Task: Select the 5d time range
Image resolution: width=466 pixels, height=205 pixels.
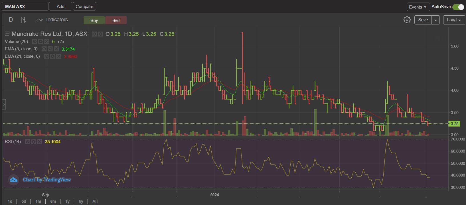Action: point(24,201)
